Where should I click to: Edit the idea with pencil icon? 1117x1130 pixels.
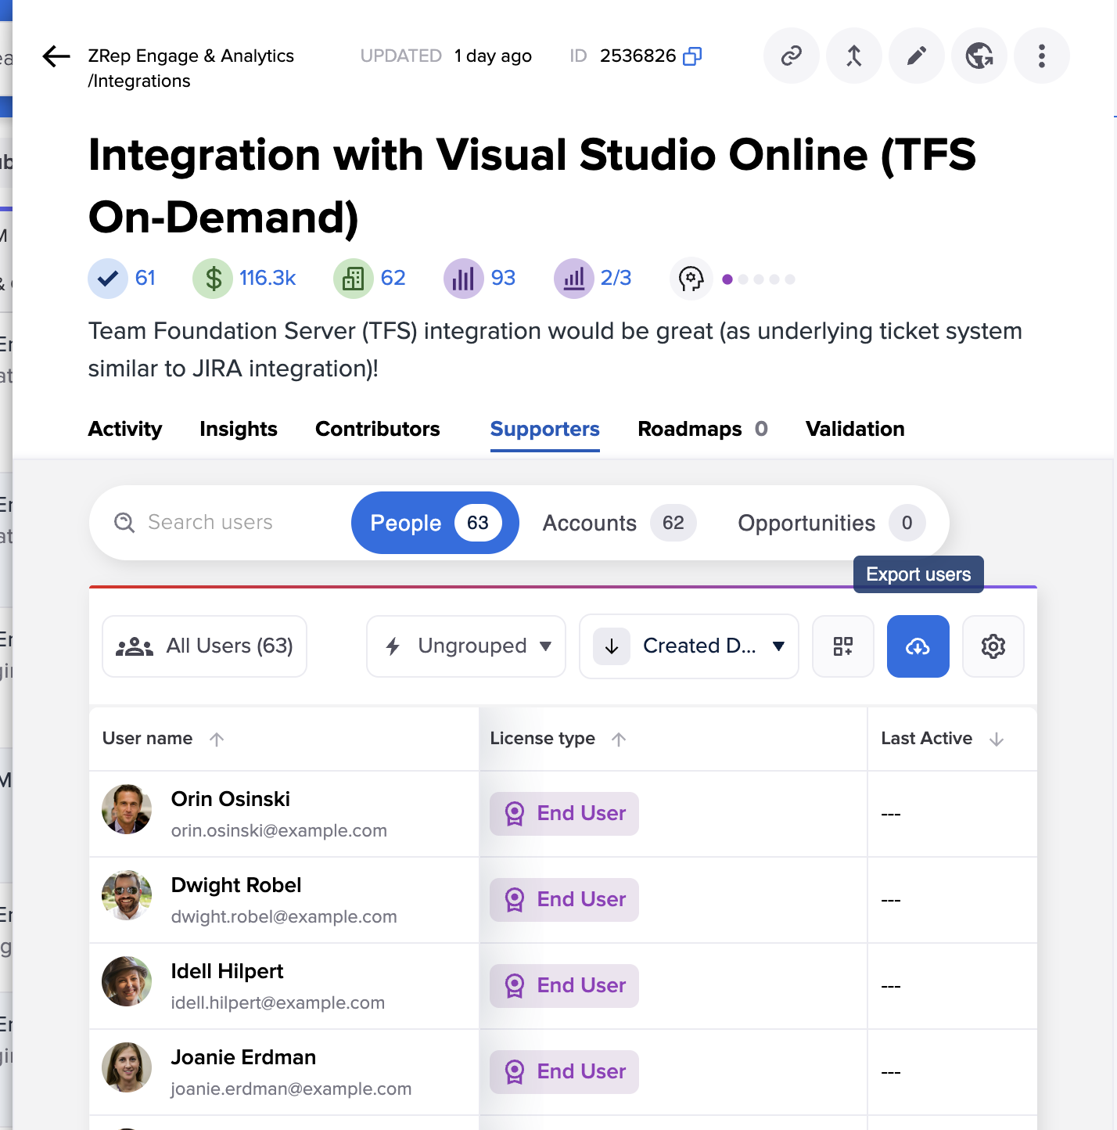917,56
